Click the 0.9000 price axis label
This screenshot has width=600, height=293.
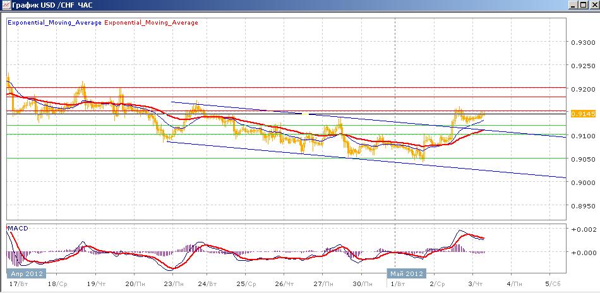pyautogui.click(x=583, y=183)
